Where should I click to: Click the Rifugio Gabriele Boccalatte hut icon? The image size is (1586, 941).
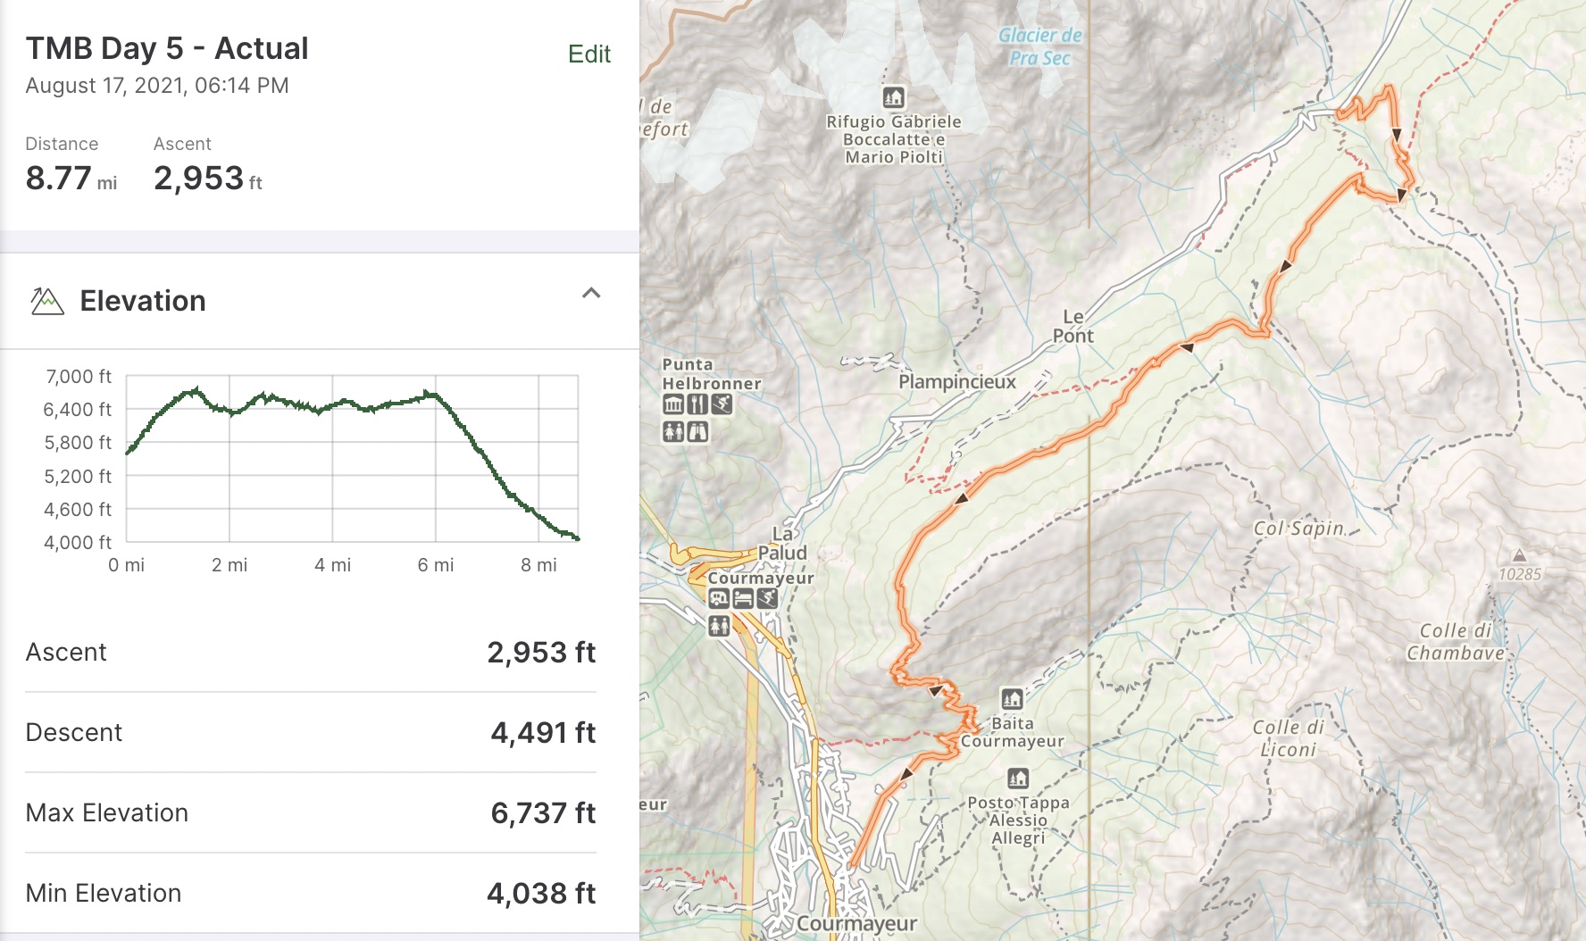pos(893,97)
